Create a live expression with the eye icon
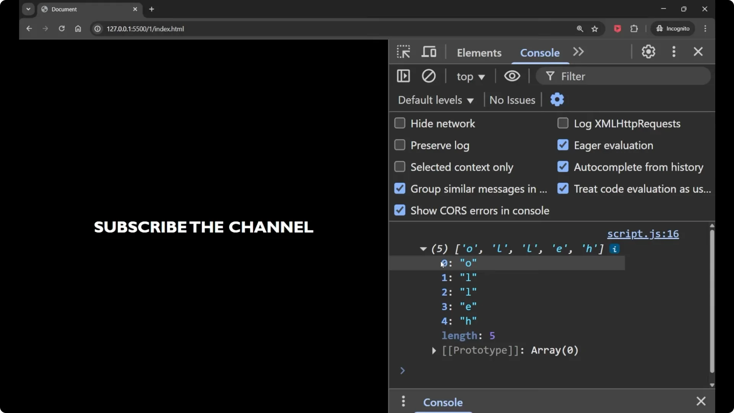734x413 pixels. [x=512, y=76]
